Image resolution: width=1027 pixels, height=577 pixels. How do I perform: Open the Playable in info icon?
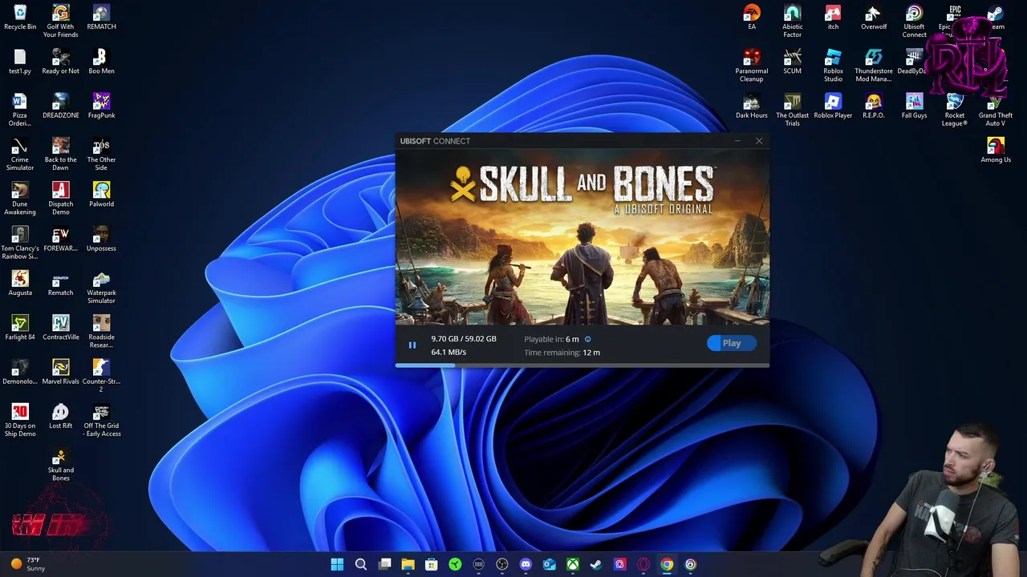point(587,339)
